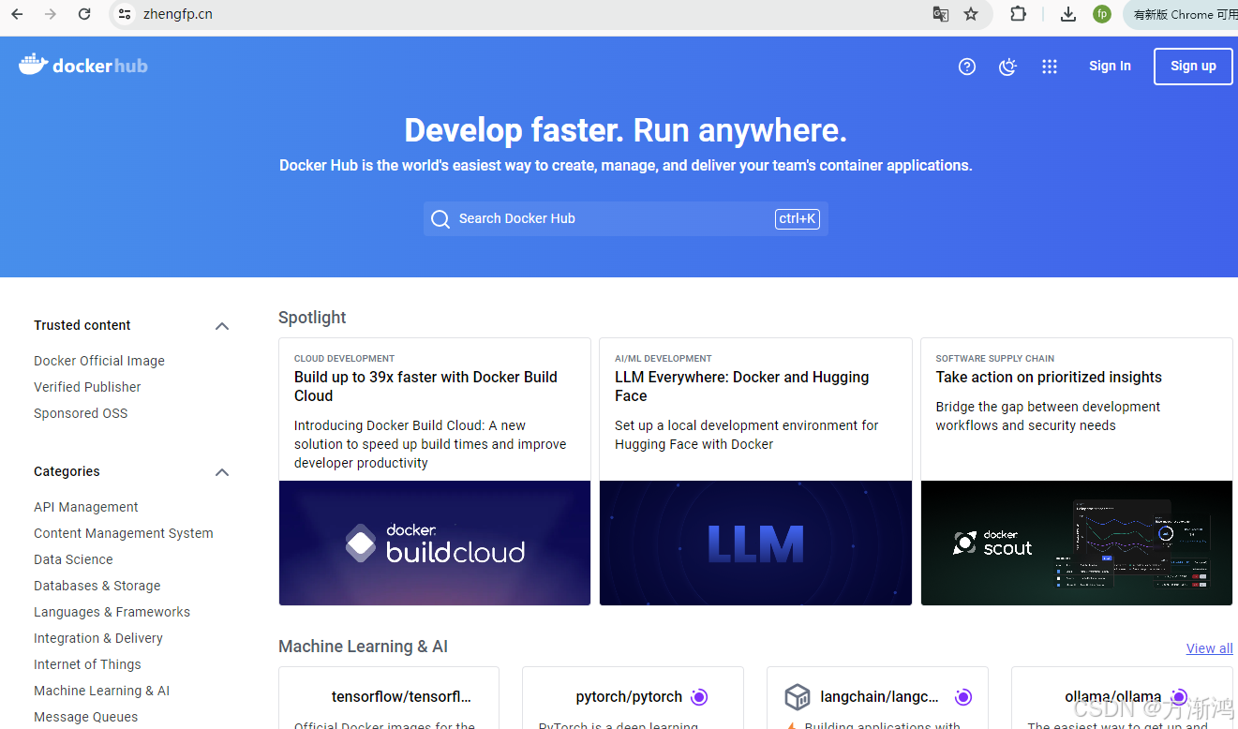The width and height of the screenshot is (1238, 729).
Task: Click the search magnifier icon
Action: tap(440, 219)
